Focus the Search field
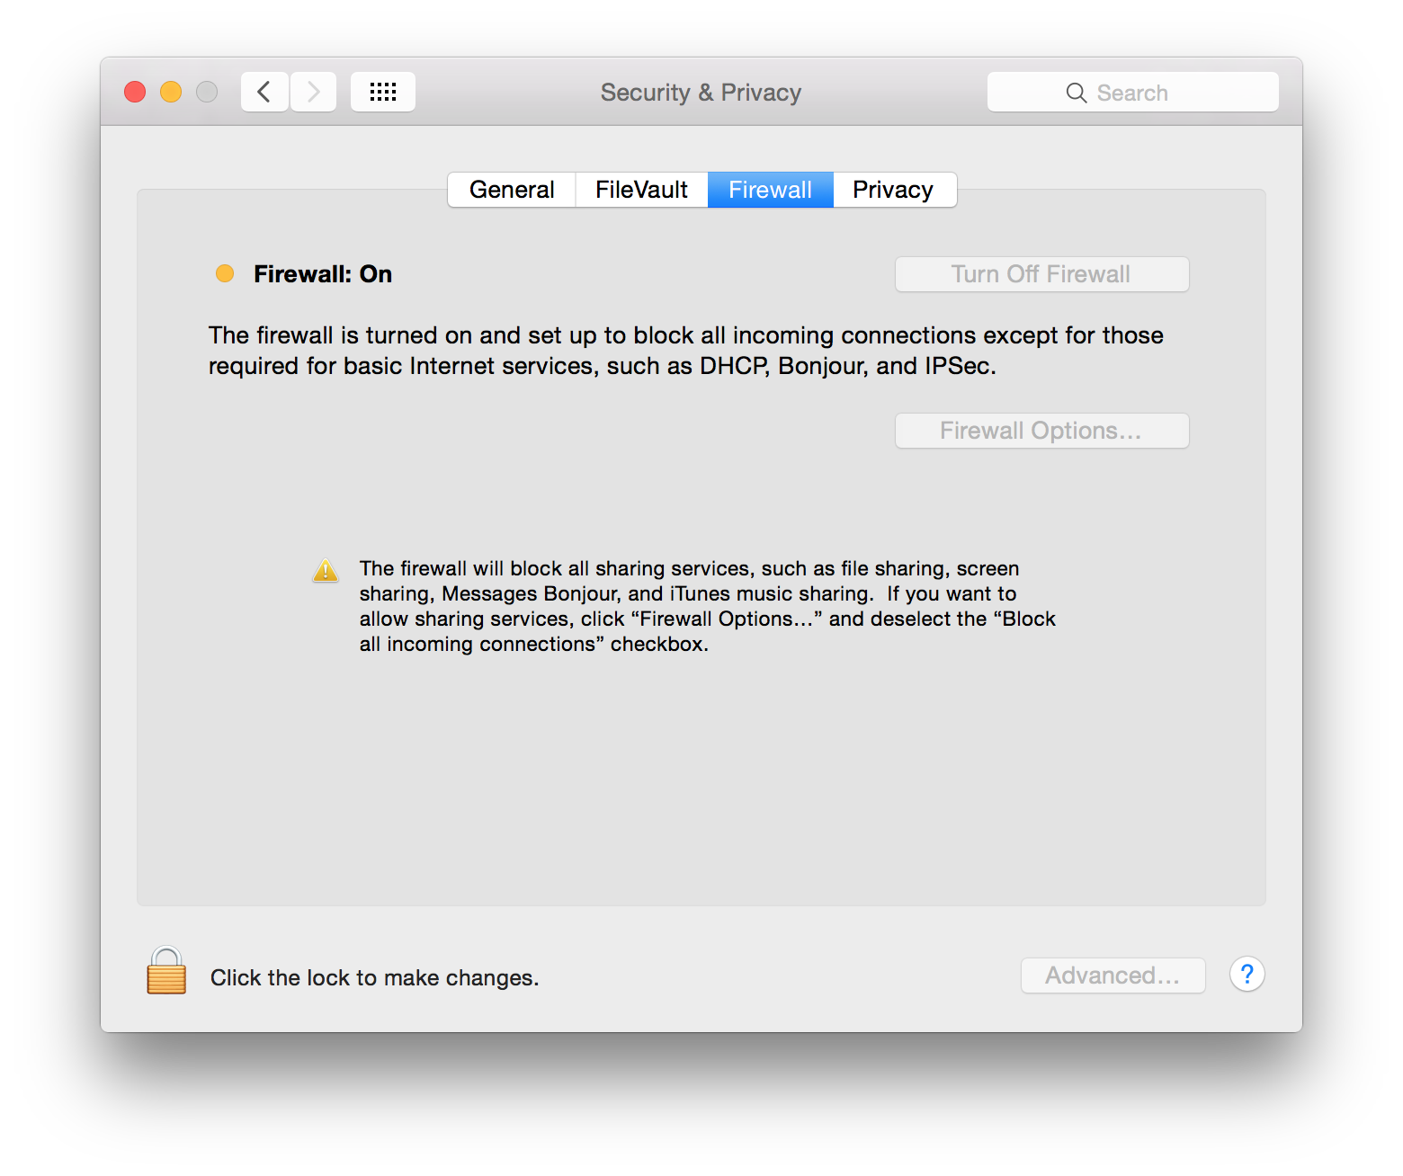Image resolution: width=1403 pixels, height=1176 pixels. pyautogui.click(x=1132, y=93)
